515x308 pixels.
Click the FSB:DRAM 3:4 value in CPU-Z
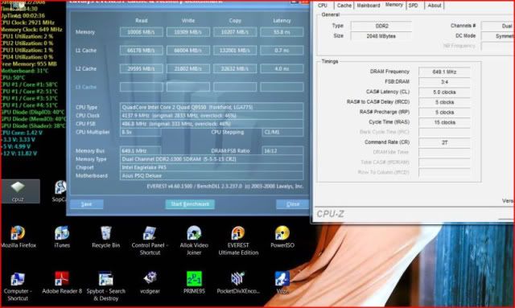(x=444, y=82)
